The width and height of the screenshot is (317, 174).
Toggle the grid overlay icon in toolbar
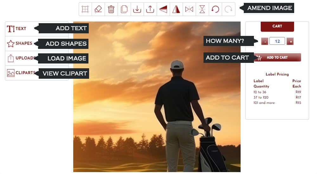85,9
